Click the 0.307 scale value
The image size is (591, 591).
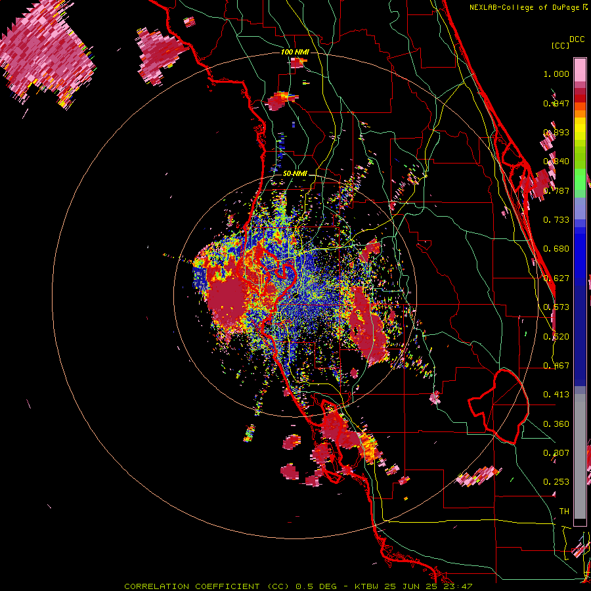(556, 453)
